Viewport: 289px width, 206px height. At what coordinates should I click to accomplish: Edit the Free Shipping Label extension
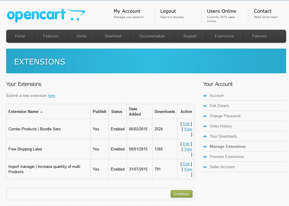click(186, 144)
